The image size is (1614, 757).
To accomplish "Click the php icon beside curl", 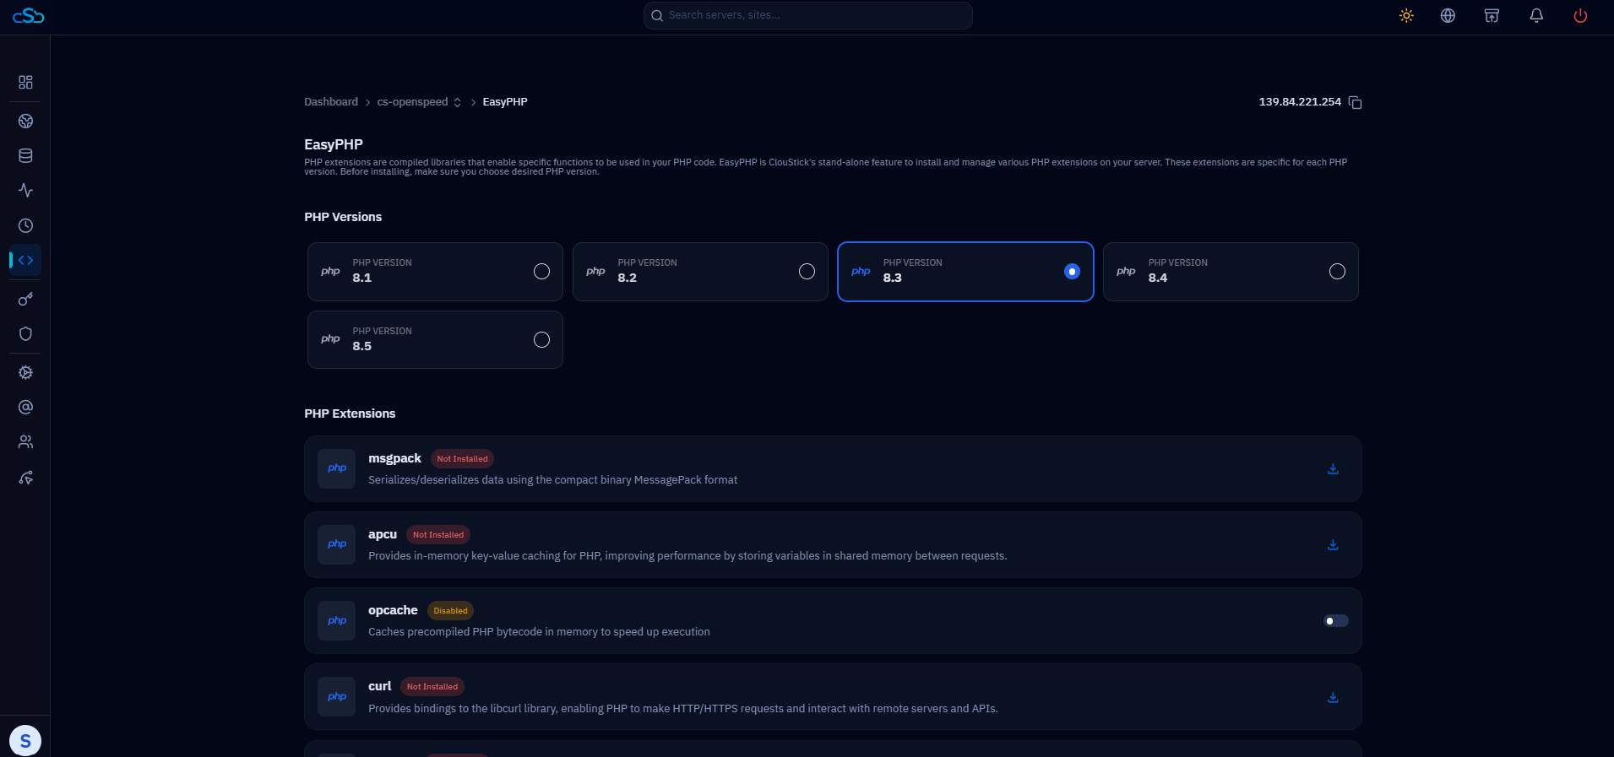I will 337,697.
